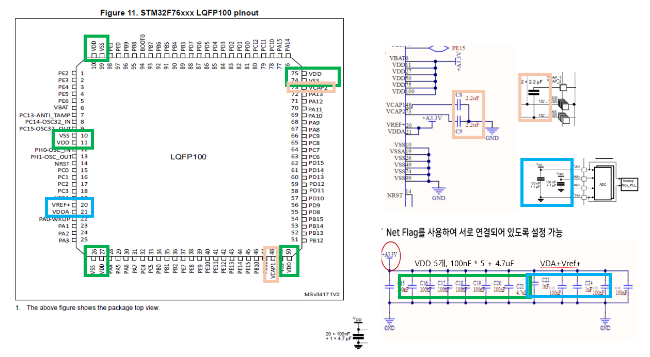Click the 'NRST' pin 14 label in the pinout
650x357 pixels.
[x=61, y=163]
